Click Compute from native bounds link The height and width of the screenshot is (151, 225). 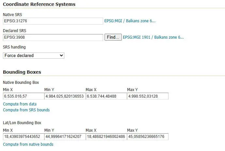(x=28, y=144)
